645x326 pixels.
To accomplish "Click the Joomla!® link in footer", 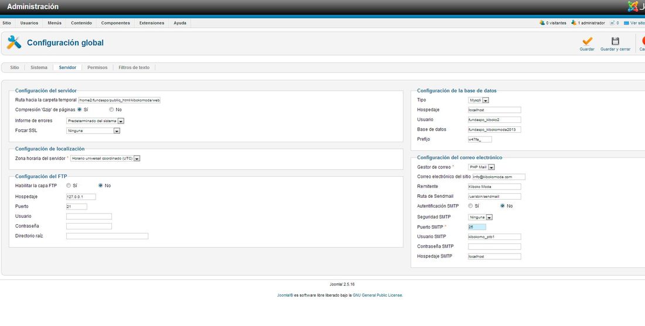I will coord(285,295).
